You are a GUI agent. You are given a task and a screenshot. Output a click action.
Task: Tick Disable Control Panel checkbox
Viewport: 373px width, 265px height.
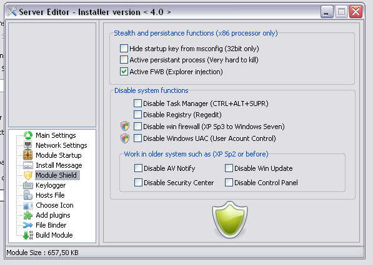(229, 182)
